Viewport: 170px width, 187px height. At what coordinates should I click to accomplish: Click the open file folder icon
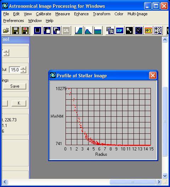[x=6, y=31]
